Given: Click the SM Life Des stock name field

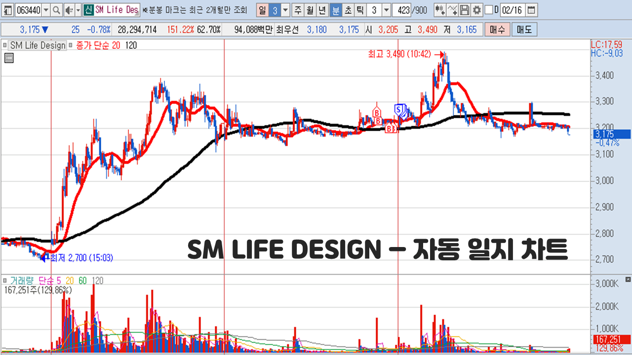Looking at the screenshot, I should coord(117,10).
